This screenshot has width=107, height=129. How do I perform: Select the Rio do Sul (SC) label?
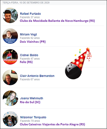pos(30,102)
